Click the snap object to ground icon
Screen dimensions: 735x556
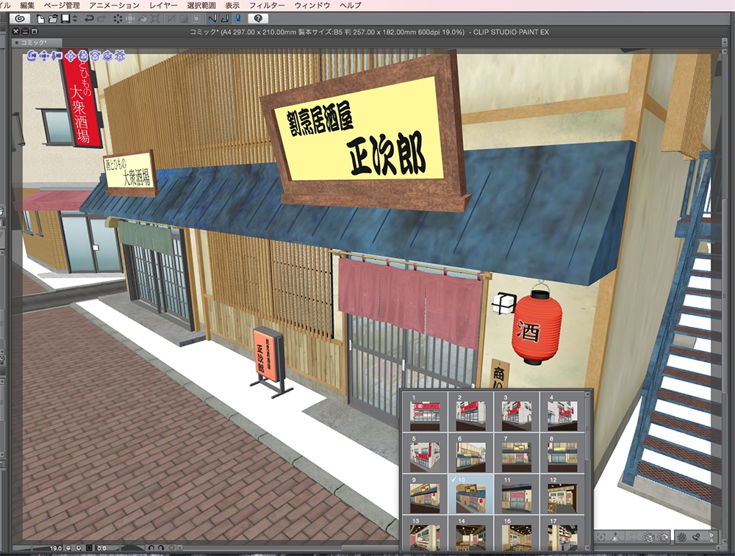pyautogui.click(x=119, y=56)
